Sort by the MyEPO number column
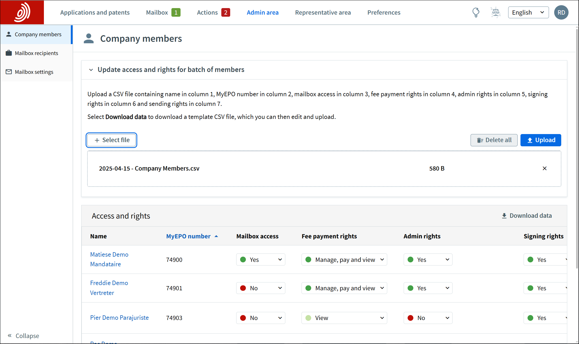This screenshot has width=579, height=344. tap(188, 236)
